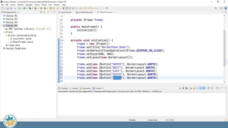The image size is (228, 128).
Task: Open the Package Explorer view menu
Action: tap(48, 12)
